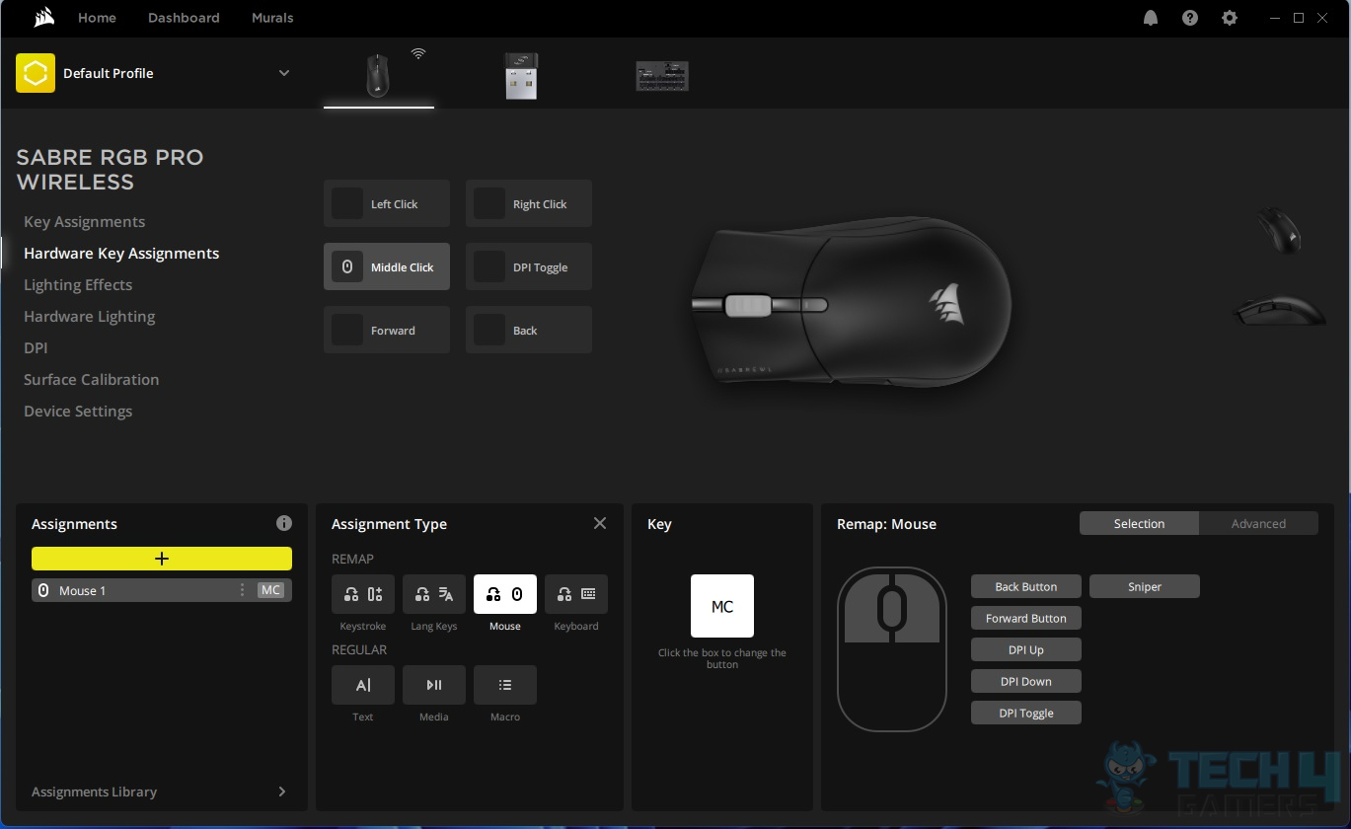Open Lighting Effects section
This screenshot has width=1351, height=829.
78,285
